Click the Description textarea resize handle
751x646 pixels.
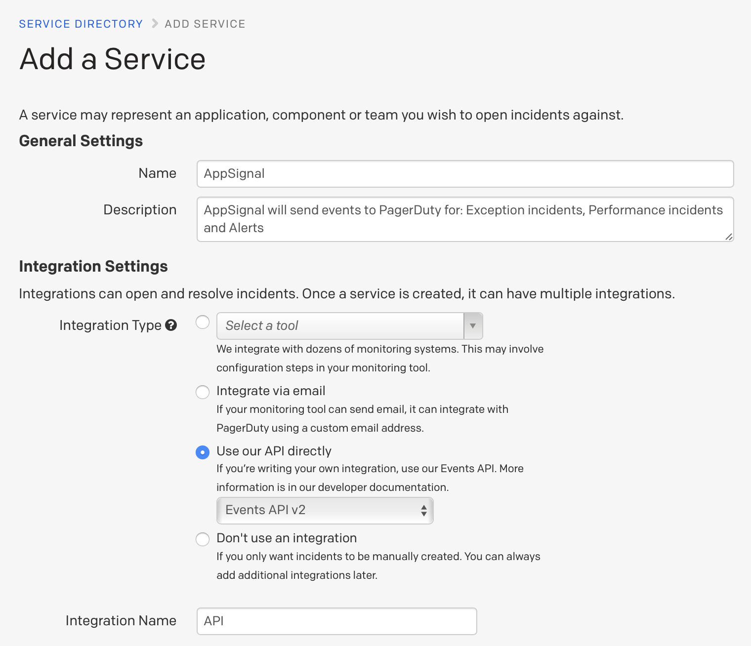[x=729, y=237]
